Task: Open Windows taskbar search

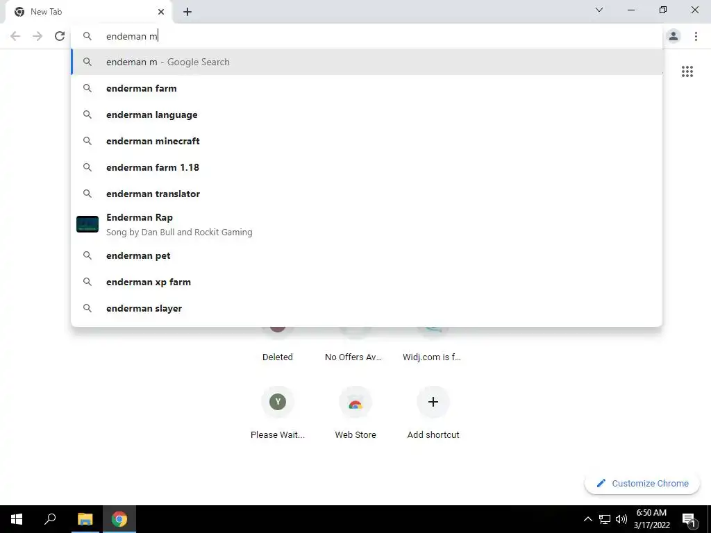Action: point(50,519)
